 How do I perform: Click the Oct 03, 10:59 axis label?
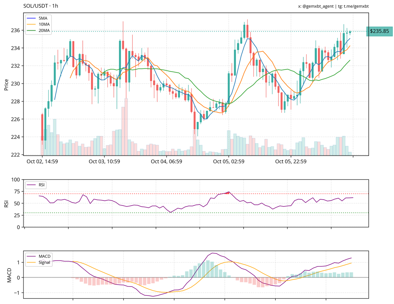coord(104,162)
